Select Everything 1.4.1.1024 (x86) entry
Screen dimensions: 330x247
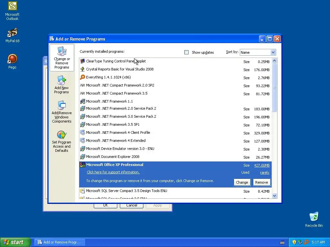coord(175,77)
